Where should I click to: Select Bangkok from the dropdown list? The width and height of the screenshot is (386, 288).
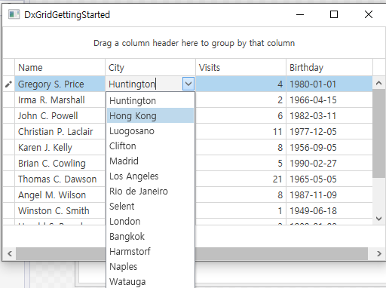(150, 236)
